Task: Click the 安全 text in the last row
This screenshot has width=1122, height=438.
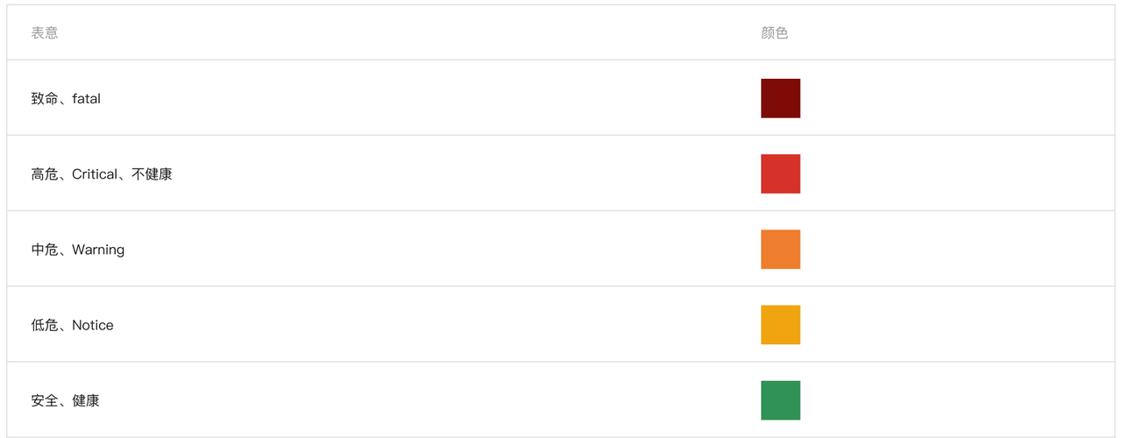Action: 45,400
